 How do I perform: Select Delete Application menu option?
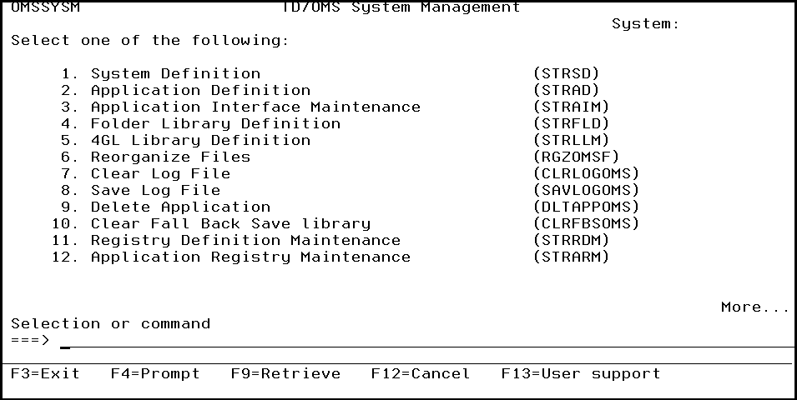point(180,207)
